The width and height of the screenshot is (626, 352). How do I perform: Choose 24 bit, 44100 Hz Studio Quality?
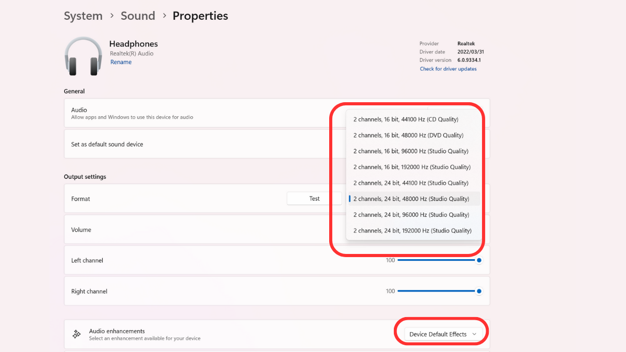click(x=411, y=183)
